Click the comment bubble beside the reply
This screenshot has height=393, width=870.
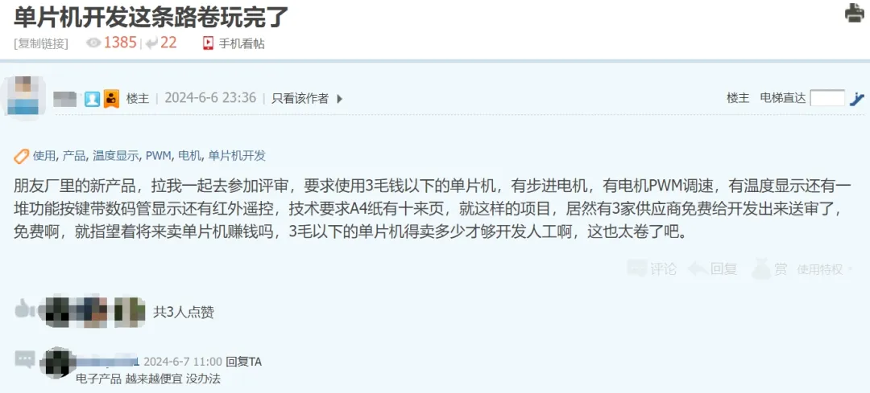click(x=25, y=359)
